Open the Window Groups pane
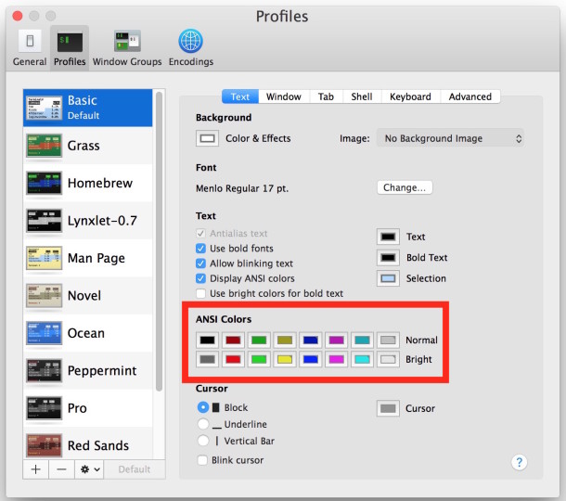Image resolution: width=566 pixels, height=501 pixels. click(127, 47)
